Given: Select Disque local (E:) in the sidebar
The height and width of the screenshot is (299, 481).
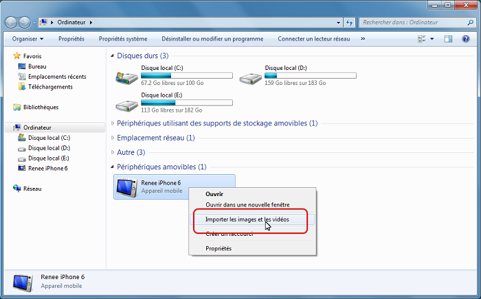Looking at the screenshot, I should [x=49, y=158].
